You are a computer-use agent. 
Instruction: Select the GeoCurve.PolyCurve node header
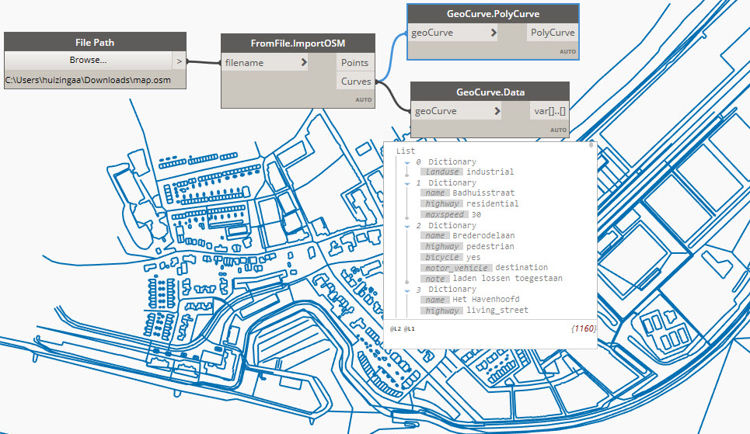tap(493, 14)
